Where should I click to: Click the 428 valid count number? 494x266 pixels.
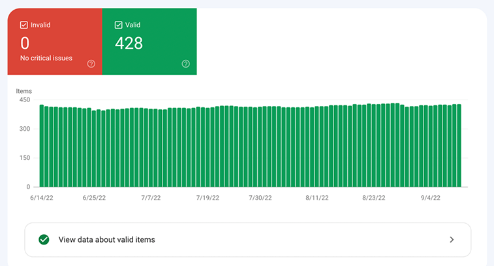click(x=129, y=44)
